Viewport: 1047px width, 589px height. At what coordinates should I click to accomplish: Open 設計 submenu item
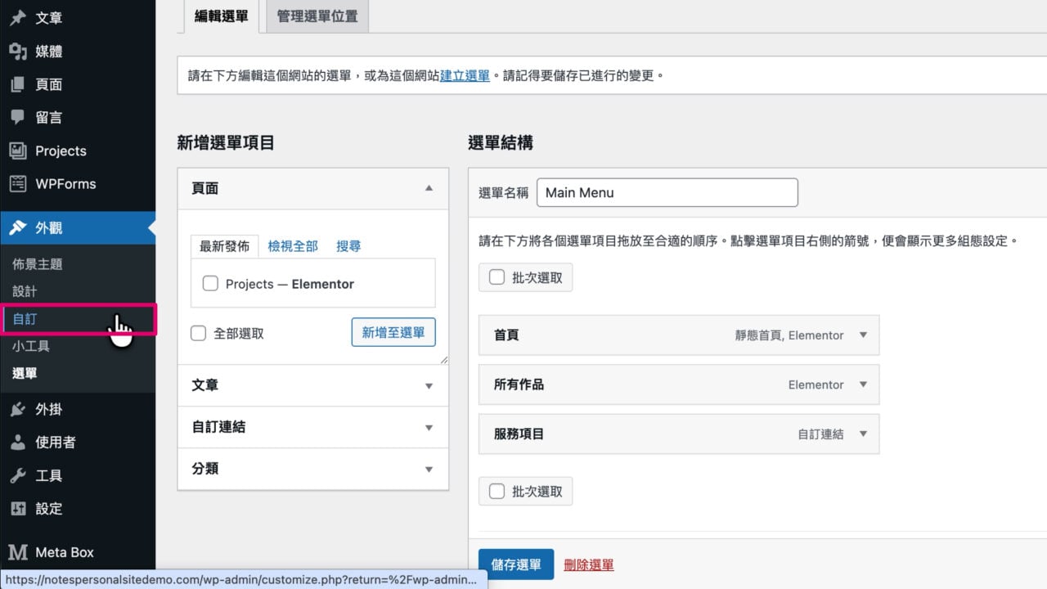[25, 291]
